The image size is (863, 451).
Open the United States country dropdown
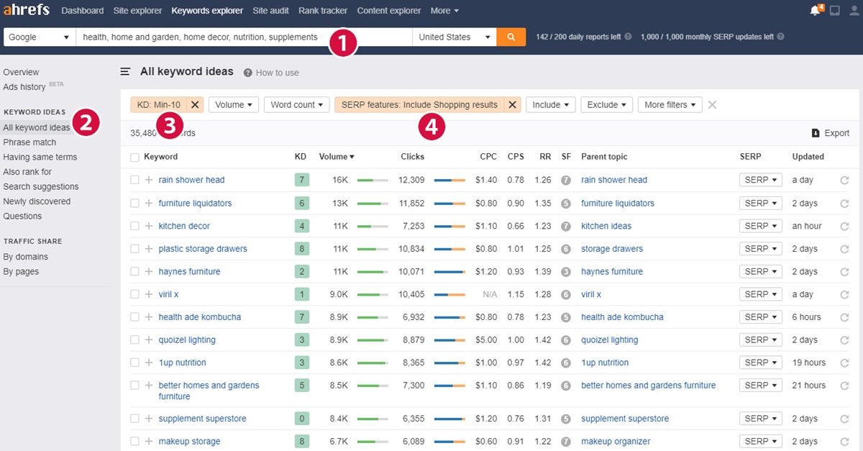(x=455, y=37)
